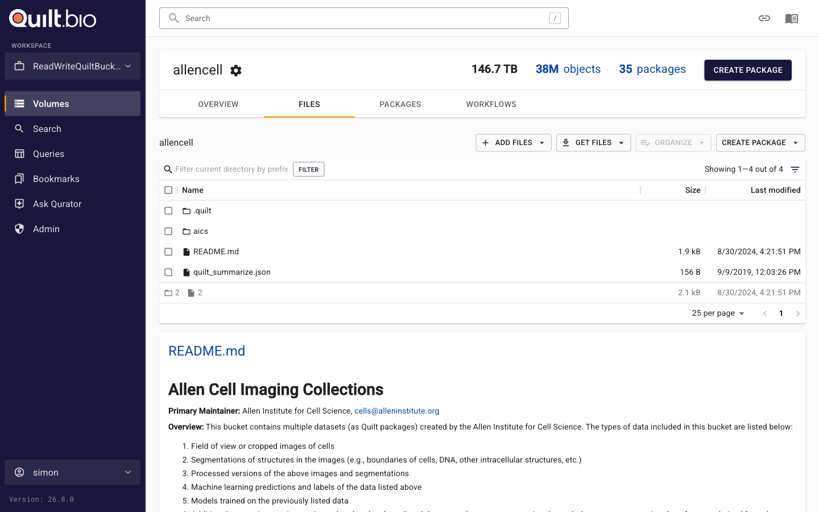Check the .quilt folder checkbox
819x512 pixels.
pyautogui.click(x=168, y=210)
